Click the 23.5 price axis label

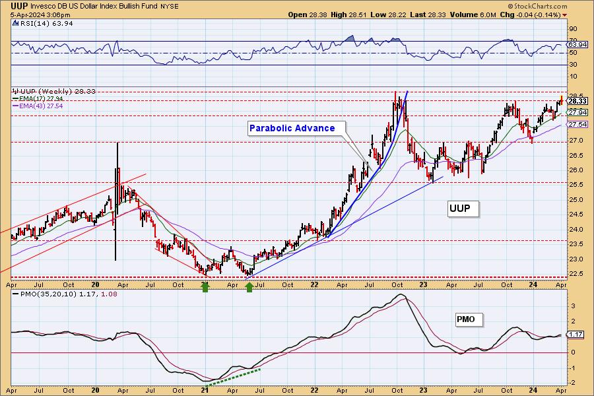pyautogui.click(x=576, y=244)
